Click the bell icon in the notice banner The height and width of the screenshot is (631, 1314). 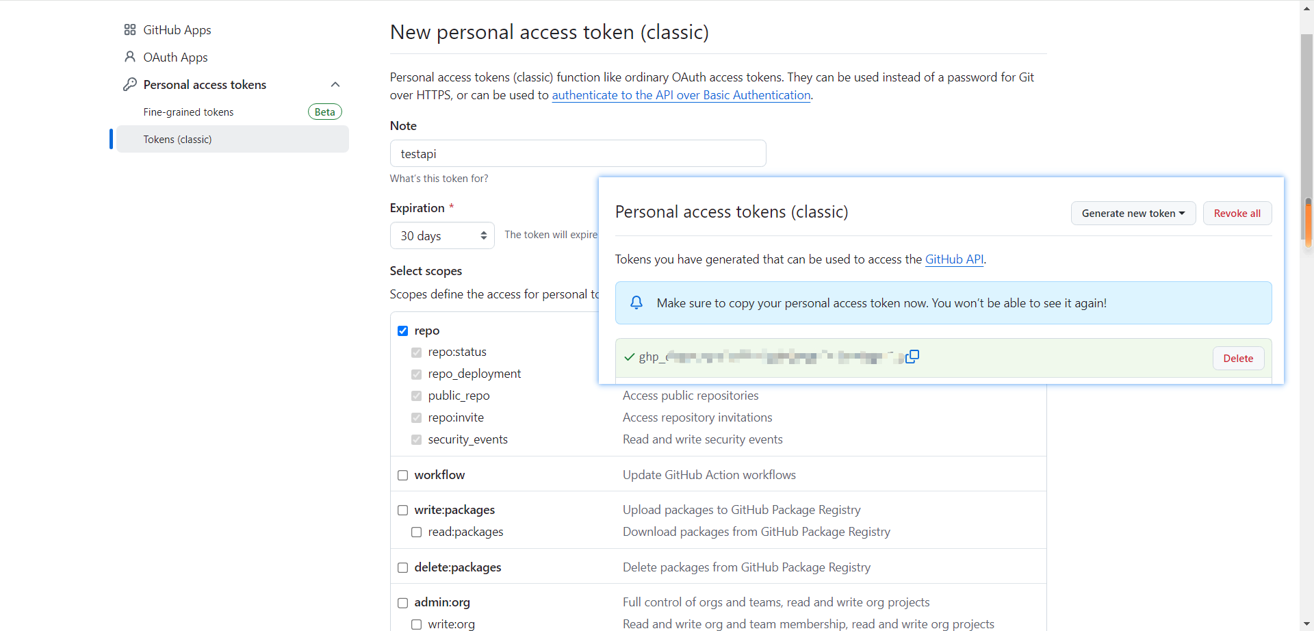tap(636, 302)
